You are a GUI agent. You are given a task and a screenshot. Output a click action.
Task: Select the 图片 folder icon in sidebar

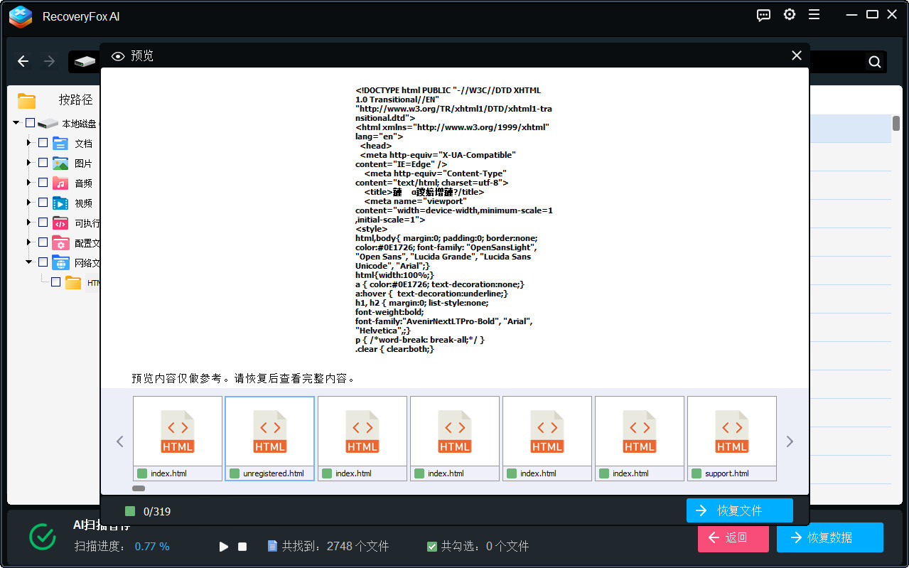coord(60,163)
